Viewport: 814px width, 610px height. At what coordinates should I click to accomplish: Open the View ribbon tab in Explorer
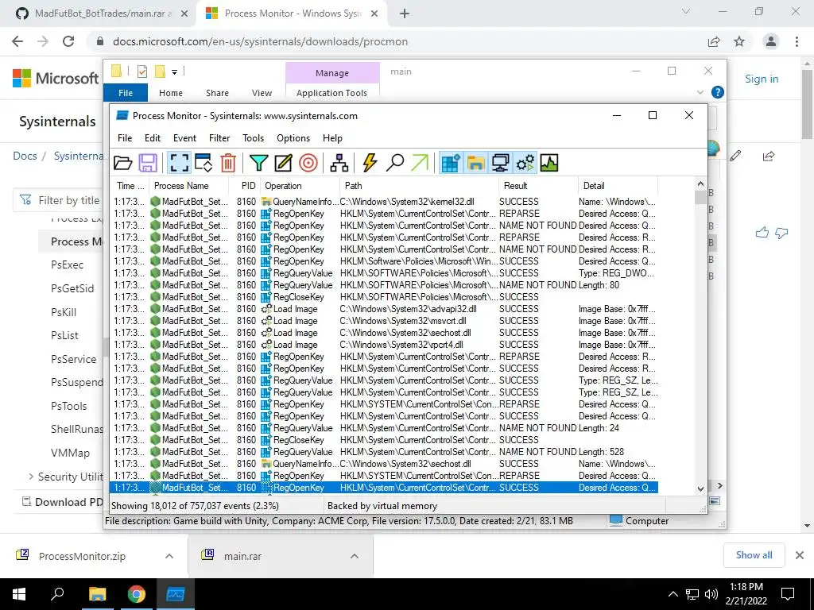tap(262, 93)
